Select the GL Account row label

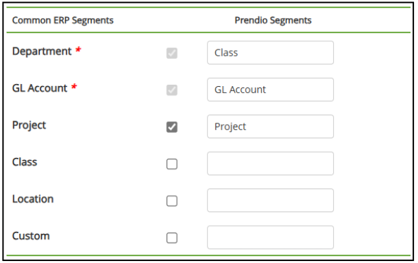tap(40, 88)
